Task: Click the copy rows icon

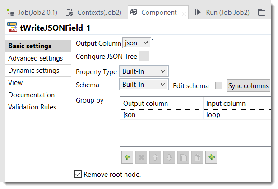Action: click(x=183, y=157)
